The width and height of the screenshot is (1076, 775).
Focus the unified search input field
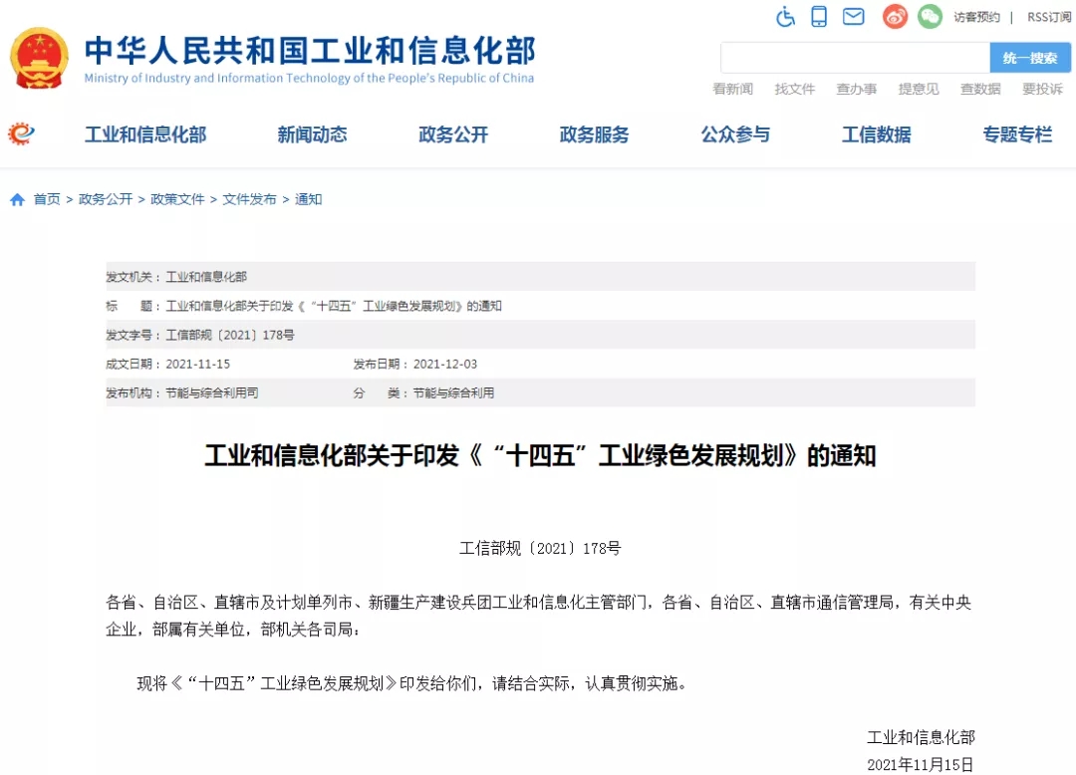pyautogui.click(x=855, y=58)
